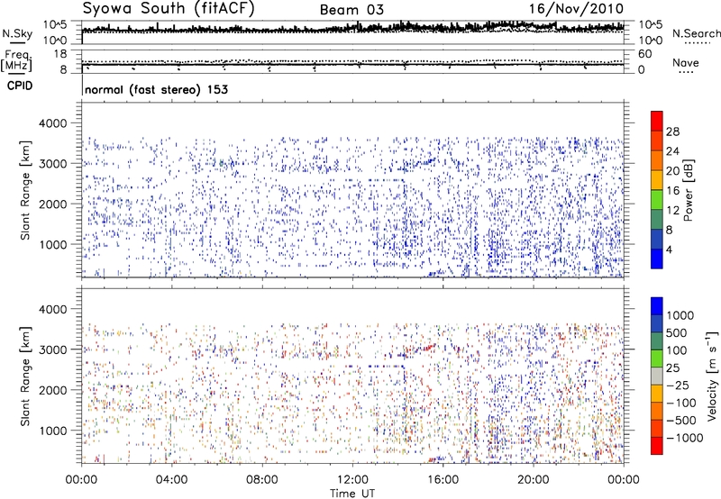The width and height of the screenshot is (721, 499).
Task: Click the date '16/Nov/2010'
Action: click(x=576, y=9)
